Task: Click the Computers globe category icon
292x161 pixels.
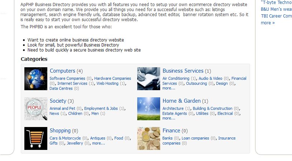Action: tap(36, 79)
